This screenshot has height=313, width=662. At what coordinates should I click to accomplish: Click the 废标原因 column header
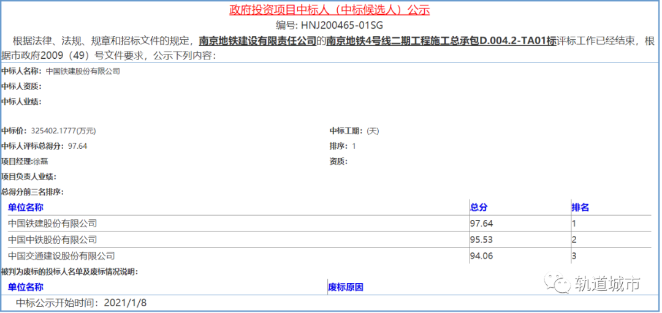pos(346,287)
